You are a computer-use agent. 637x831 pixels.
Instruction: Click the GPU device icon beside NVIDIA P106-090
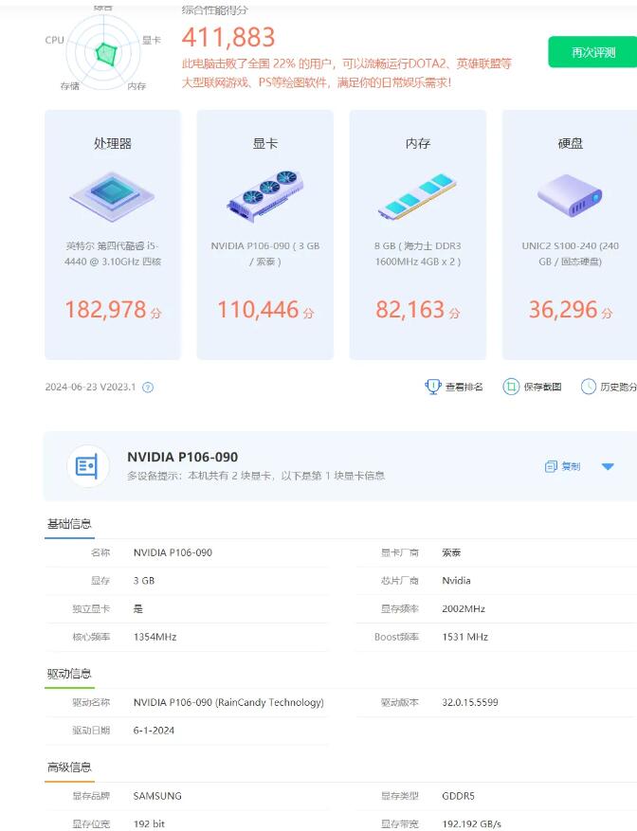pyautogui.click(x=86, y=466)
